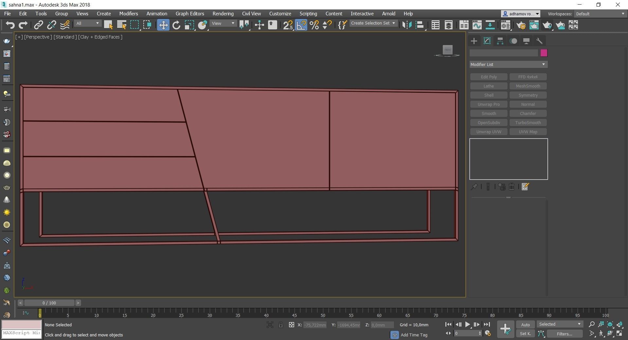Open the Workspaces Default dropdown
Viewport: 628px width, 340px height.
click(600, 14)
